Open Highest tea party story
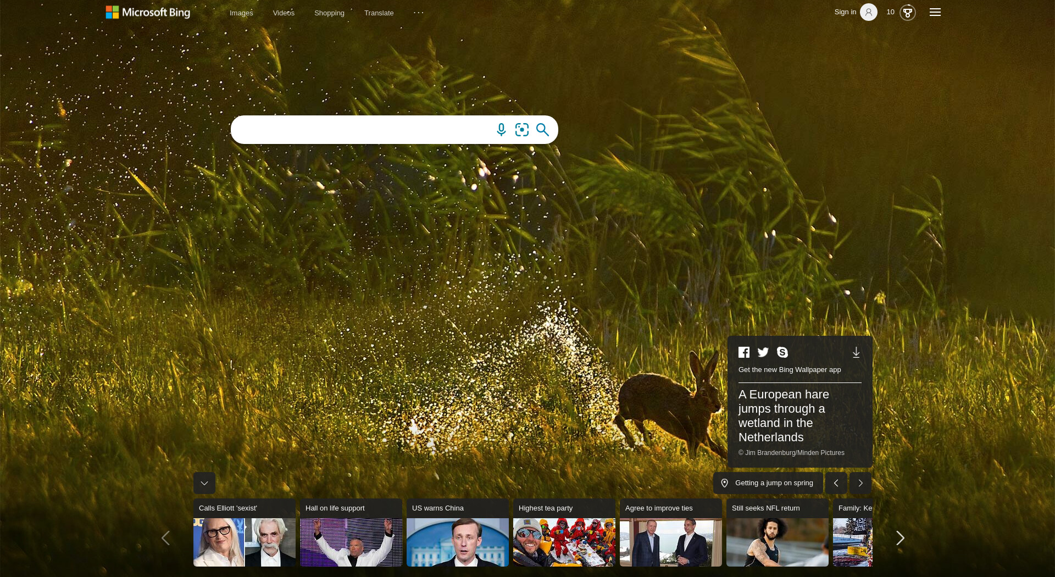This screenshot has width=1055, height=577. point(564,532)
